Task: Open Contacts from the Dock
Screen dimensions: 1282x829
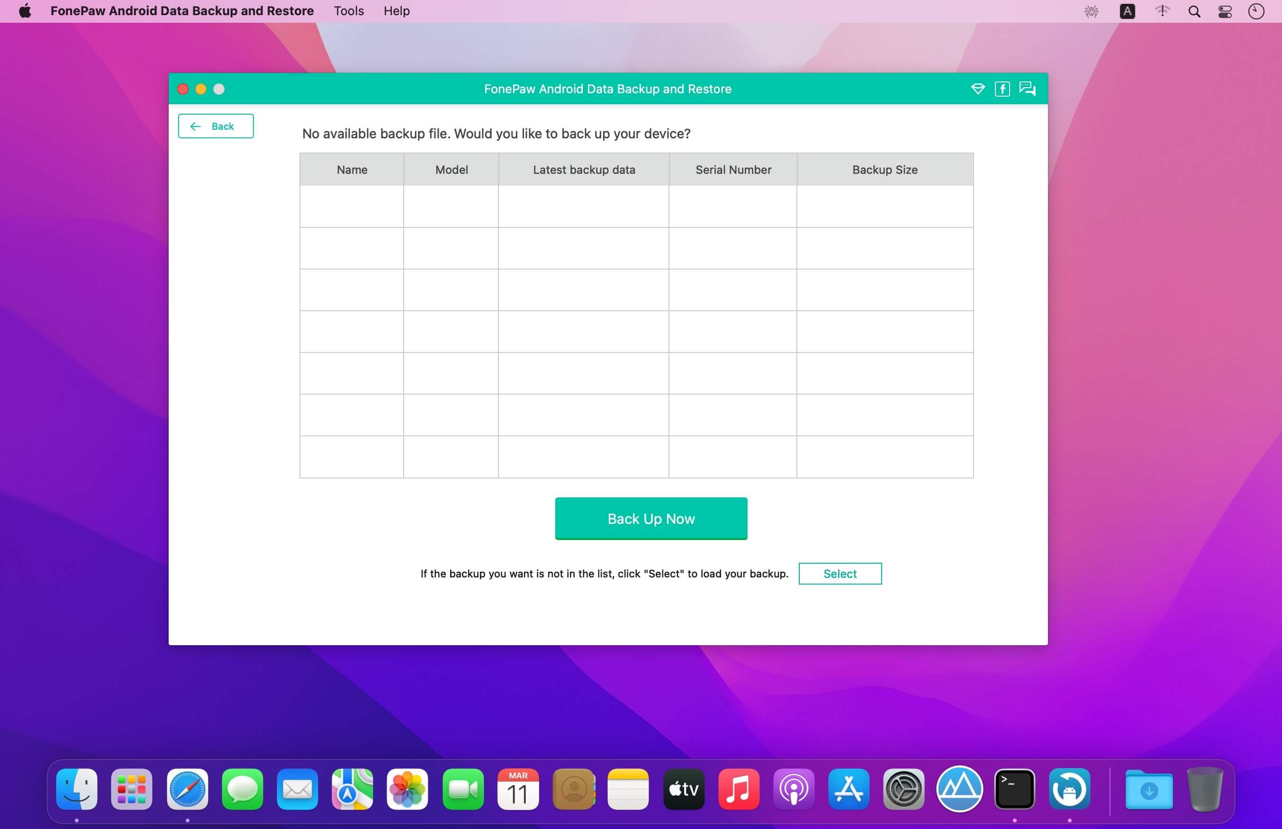Action: click(x=574, y=789)
